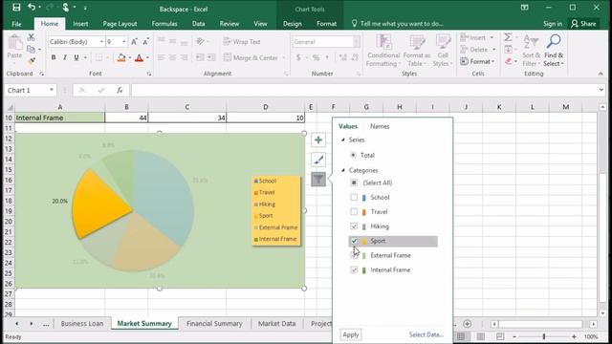
Task: Check the School category checkbox
Action: (354, 198)
